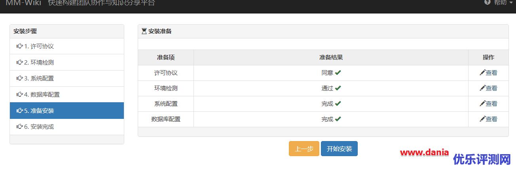Click the 通过 result text
The width and height of the screenshot is (516, 170).
pyautogui.click(x=327, y=88)
